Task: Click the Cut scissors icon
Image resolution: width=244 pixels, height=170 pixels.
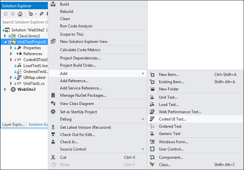Action: click(x=53, y=157)
